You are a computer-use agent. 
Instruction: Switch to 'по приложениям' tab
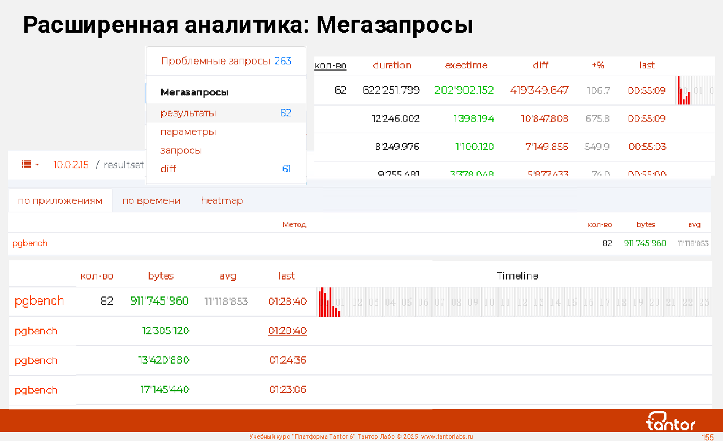pos(60,200)
